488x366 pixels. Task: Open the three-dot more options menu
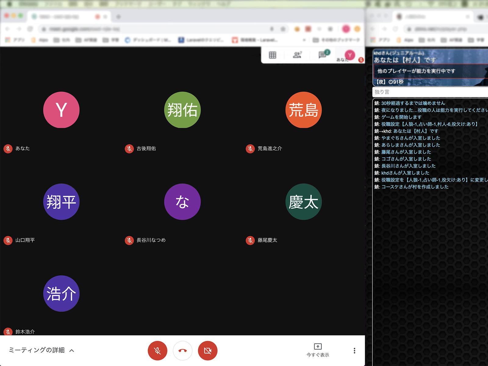click(354, 351)
